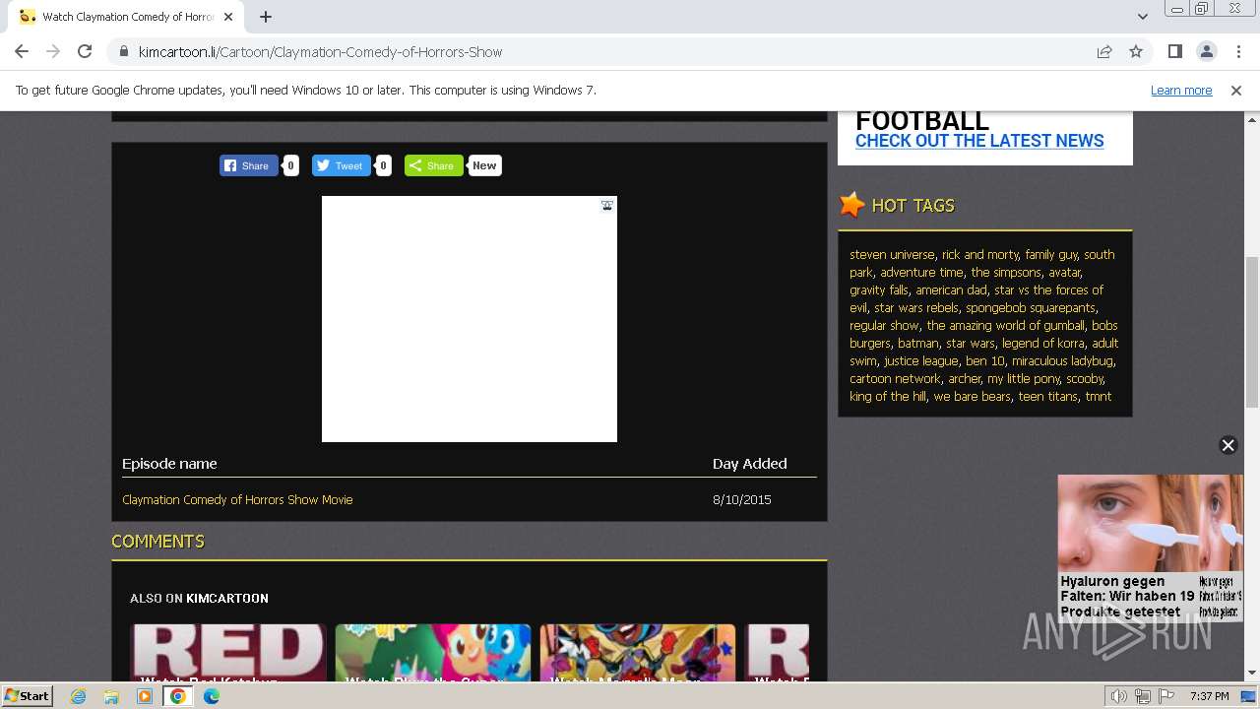This screenshot has width=1260, height=709.
Task: Reload the kimcartoon page
Action: point(85,51)
